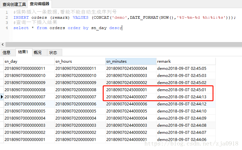Place the cursor in the INSERT orders statement line
This screenshot has height=150, width=242.
pyautogui.click(x=124, y=17)
